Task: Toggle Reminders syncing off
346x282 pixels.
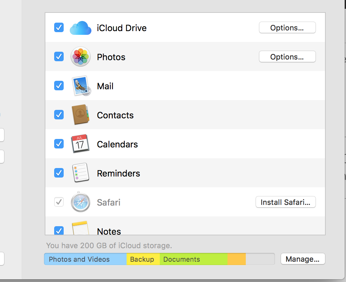Action: (x=59, y=173)
